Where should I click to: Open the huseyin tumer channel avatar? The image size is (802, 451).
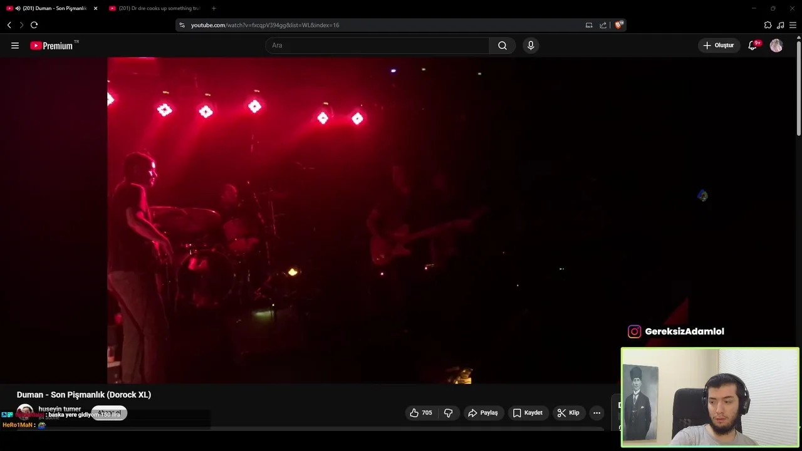click(24, 412)
